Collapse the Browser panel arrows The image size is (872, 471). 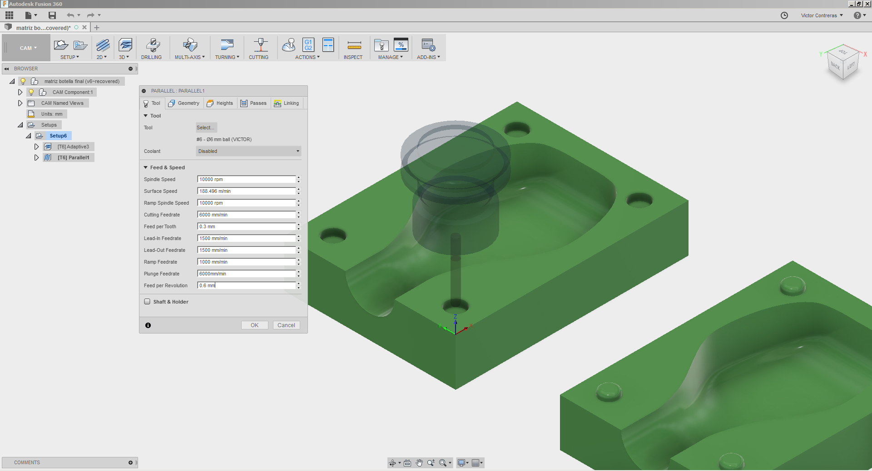[6, 69]
